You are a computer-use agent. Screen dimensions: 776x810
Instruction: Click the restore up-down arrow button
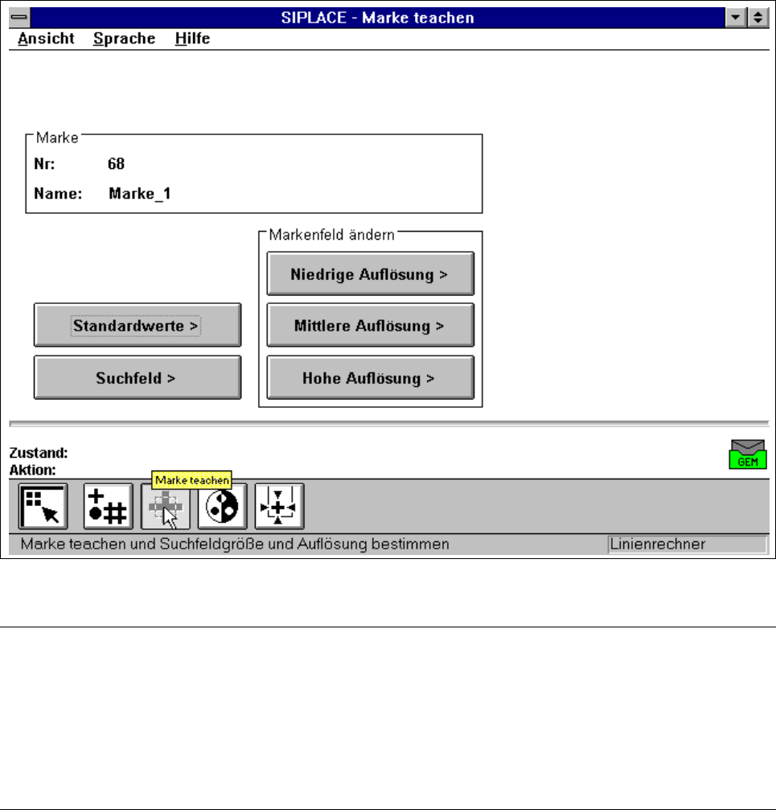point(758,18)
